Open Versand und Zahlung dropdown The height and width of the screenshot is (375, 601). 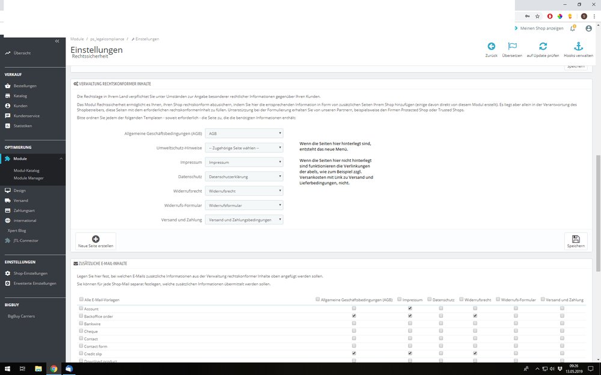(244, 220)
